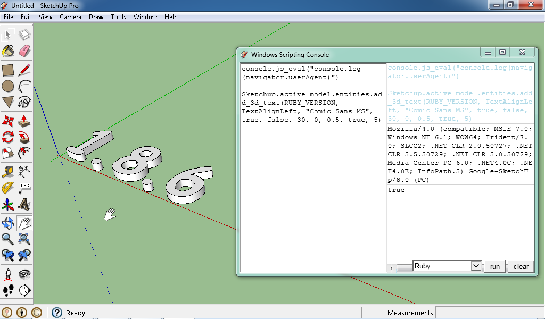The height and width of the screenshot is (319, 545).
Task: Pick the ABC Text label tool
Action: (x=24, y=188)
